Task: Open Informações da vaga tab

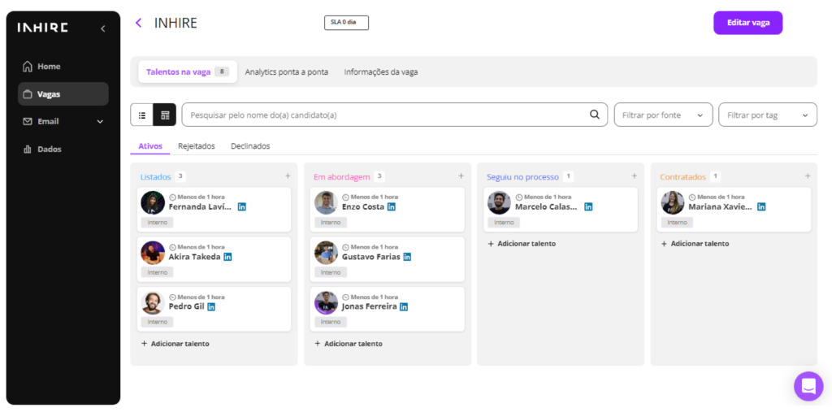Action: (x=381, y=72)
